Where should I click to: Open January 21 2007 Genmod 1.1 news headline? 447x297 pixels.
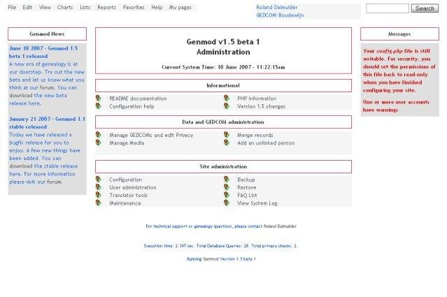(47, 123)
